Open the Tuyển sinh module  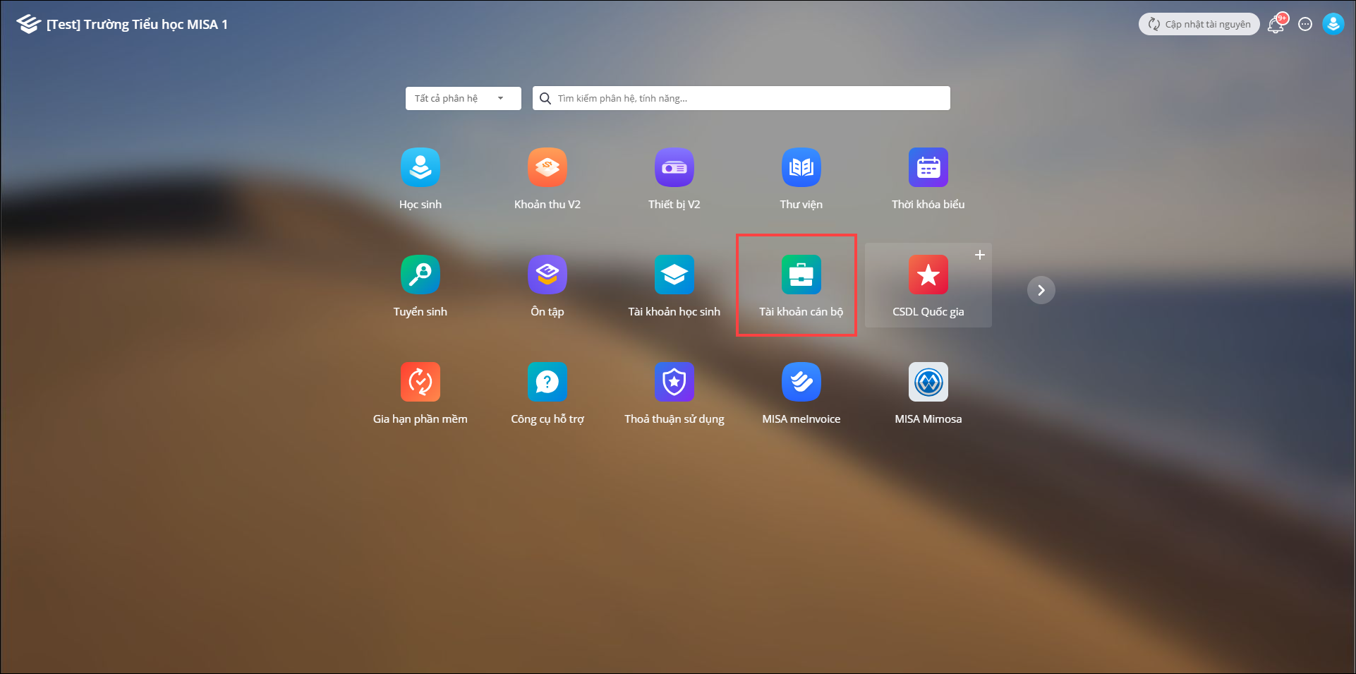click(x=420, y=275)
